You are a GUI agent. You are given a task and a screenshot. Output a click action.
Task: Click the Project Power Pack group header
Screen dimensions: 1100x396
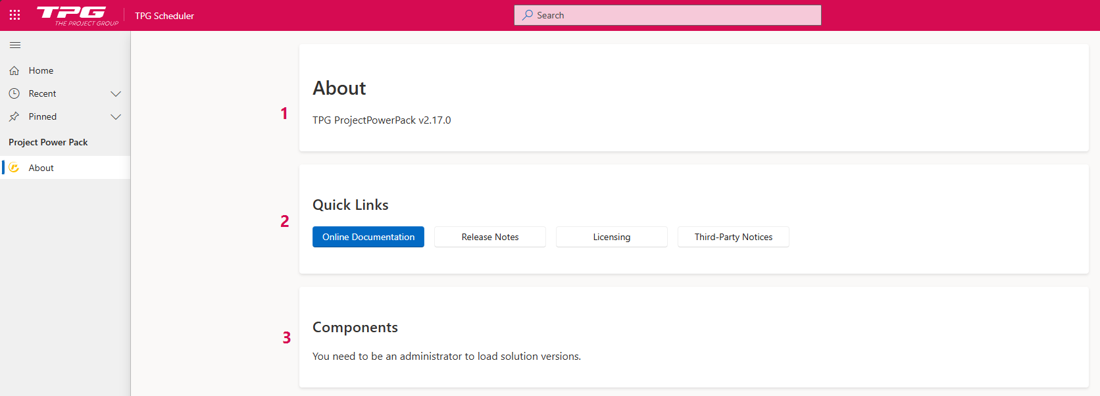[48, 142]
